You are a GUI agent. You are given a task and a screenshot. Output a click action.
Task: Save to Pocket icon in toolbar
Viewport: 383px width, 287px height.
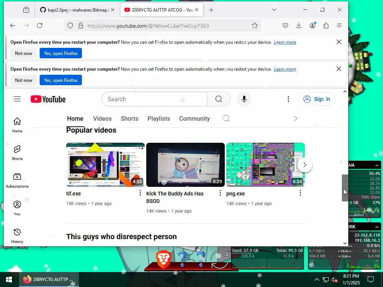click(285, 26)
